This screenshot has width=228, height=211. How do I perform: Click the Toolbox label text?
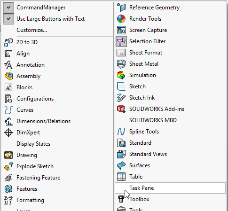(x=139, y=199)
